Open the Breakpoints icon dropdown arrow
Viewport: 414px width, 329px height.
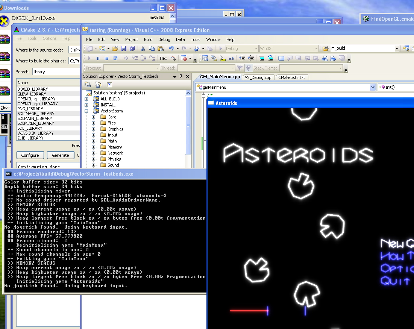coord(190,58)
